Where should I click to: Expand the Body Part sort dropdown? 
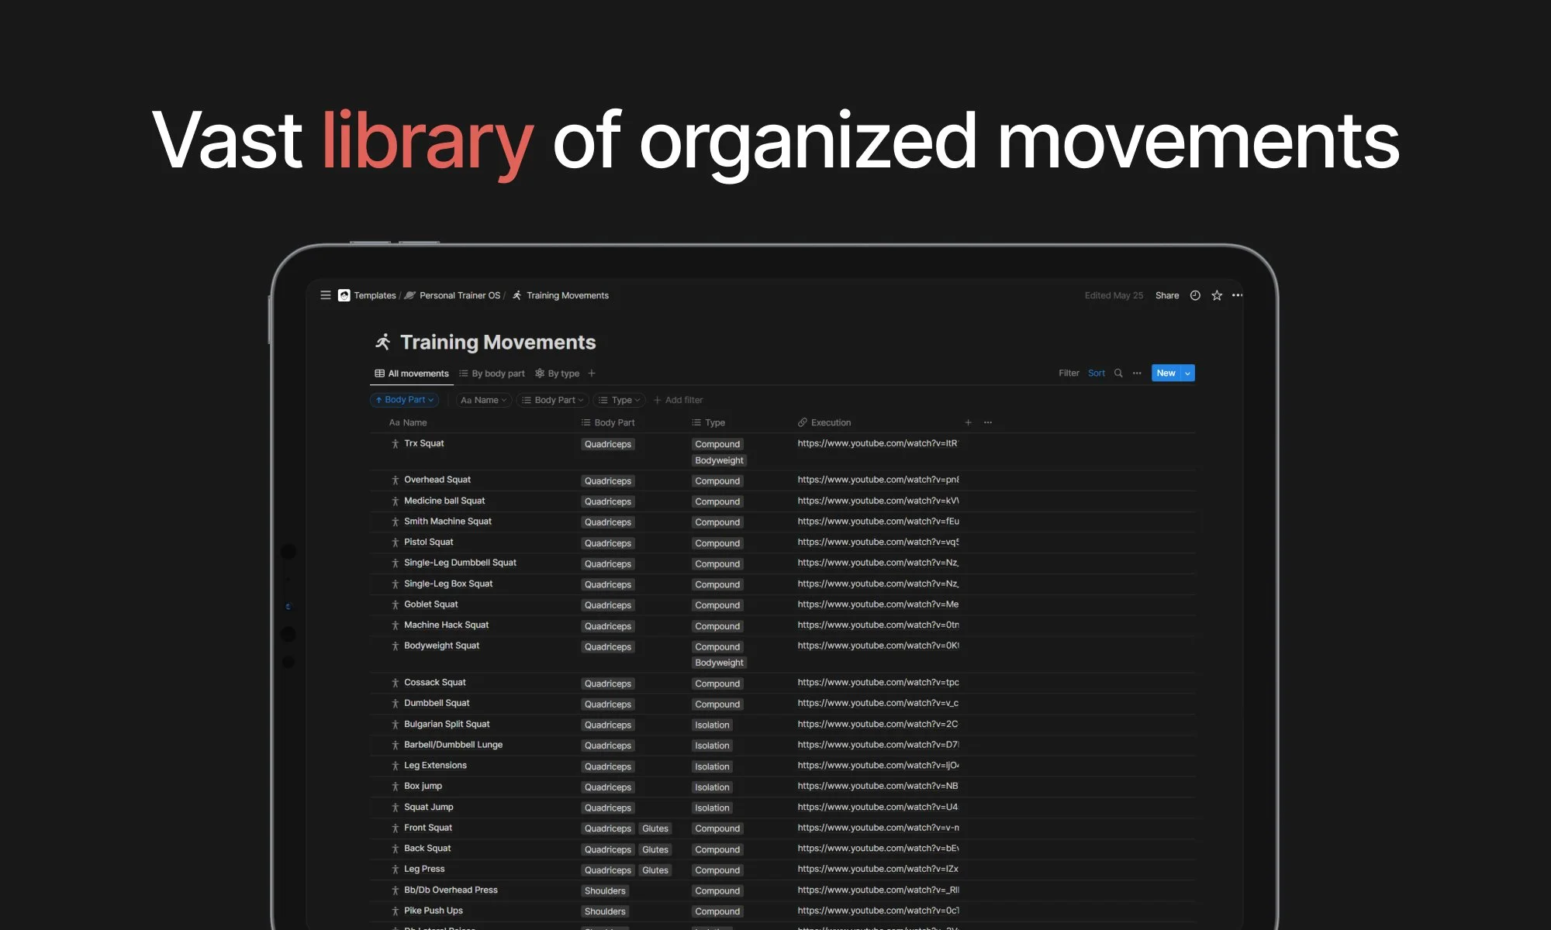(405, 400)
